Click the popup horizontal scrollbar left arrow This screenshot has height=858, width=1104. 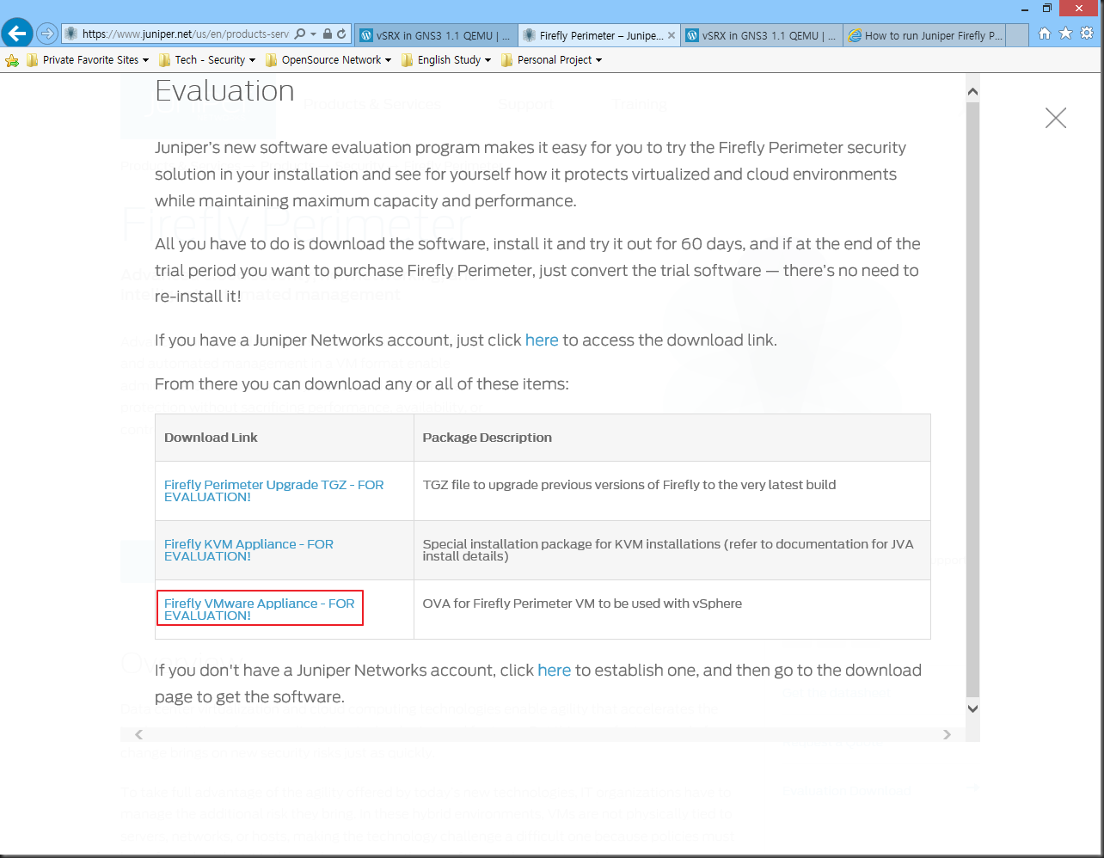coord(138,734)
